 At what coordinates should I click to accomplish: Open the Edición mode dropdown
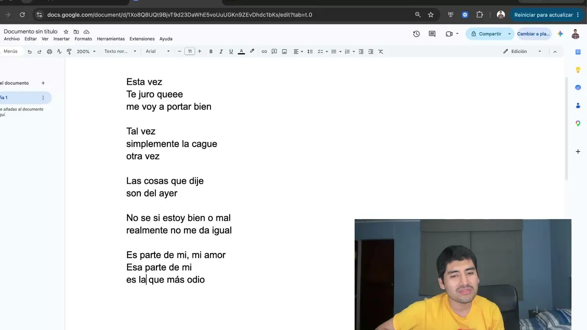pyautogui.click(x=522, y=51)
